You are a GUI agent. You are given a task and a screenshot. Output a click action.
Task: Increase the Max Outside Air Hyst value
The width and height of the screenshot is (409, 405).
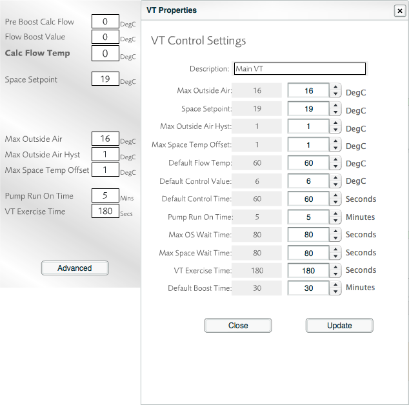[336, 123]
